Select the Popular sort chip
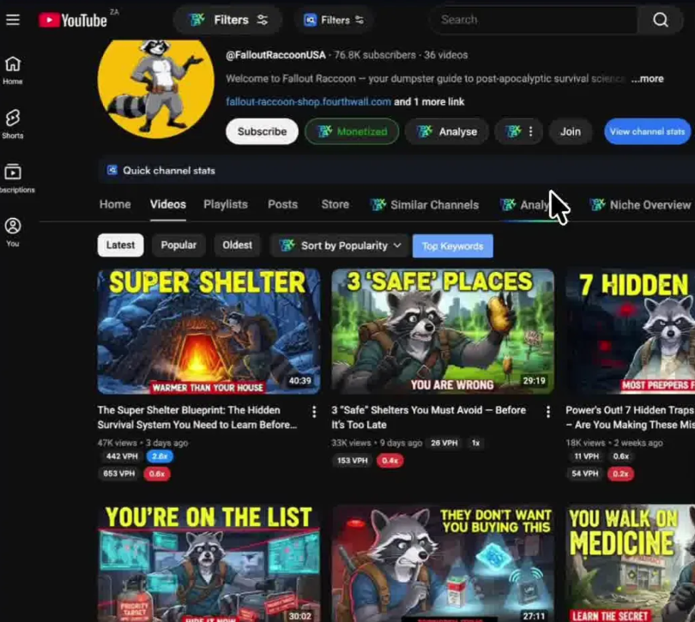695x622 pixels. point(178,245)
